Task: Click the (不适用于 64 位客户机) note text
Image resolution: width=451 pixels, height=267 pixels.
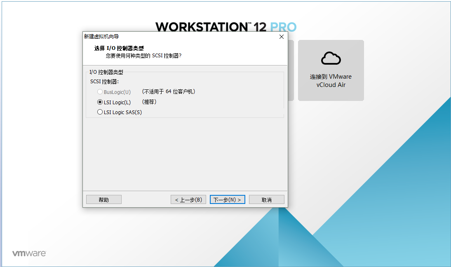Action: (169, 92)
